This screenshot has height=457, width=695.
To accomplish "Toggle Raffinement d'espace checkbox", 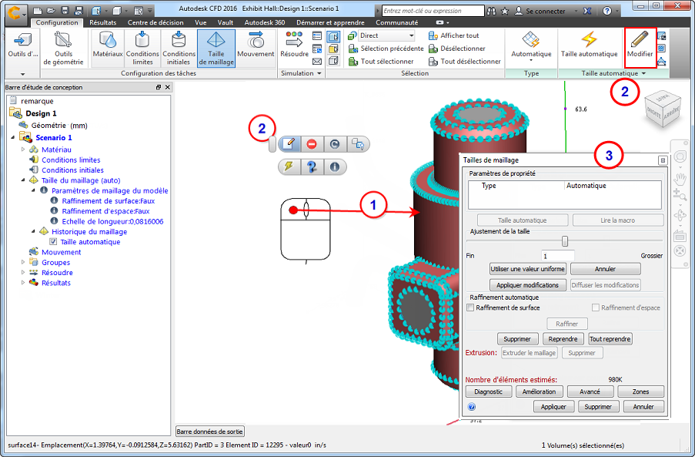I will click(x=596, y=307).
